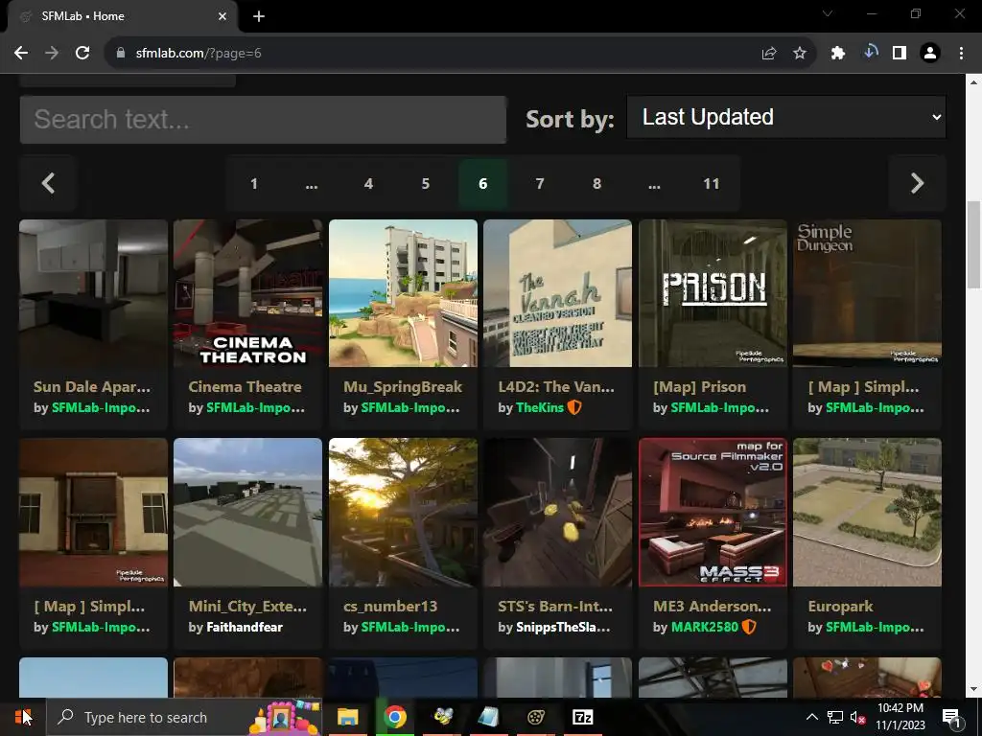Focus the Search text field

pyautogui.click(x=263, y=120)
